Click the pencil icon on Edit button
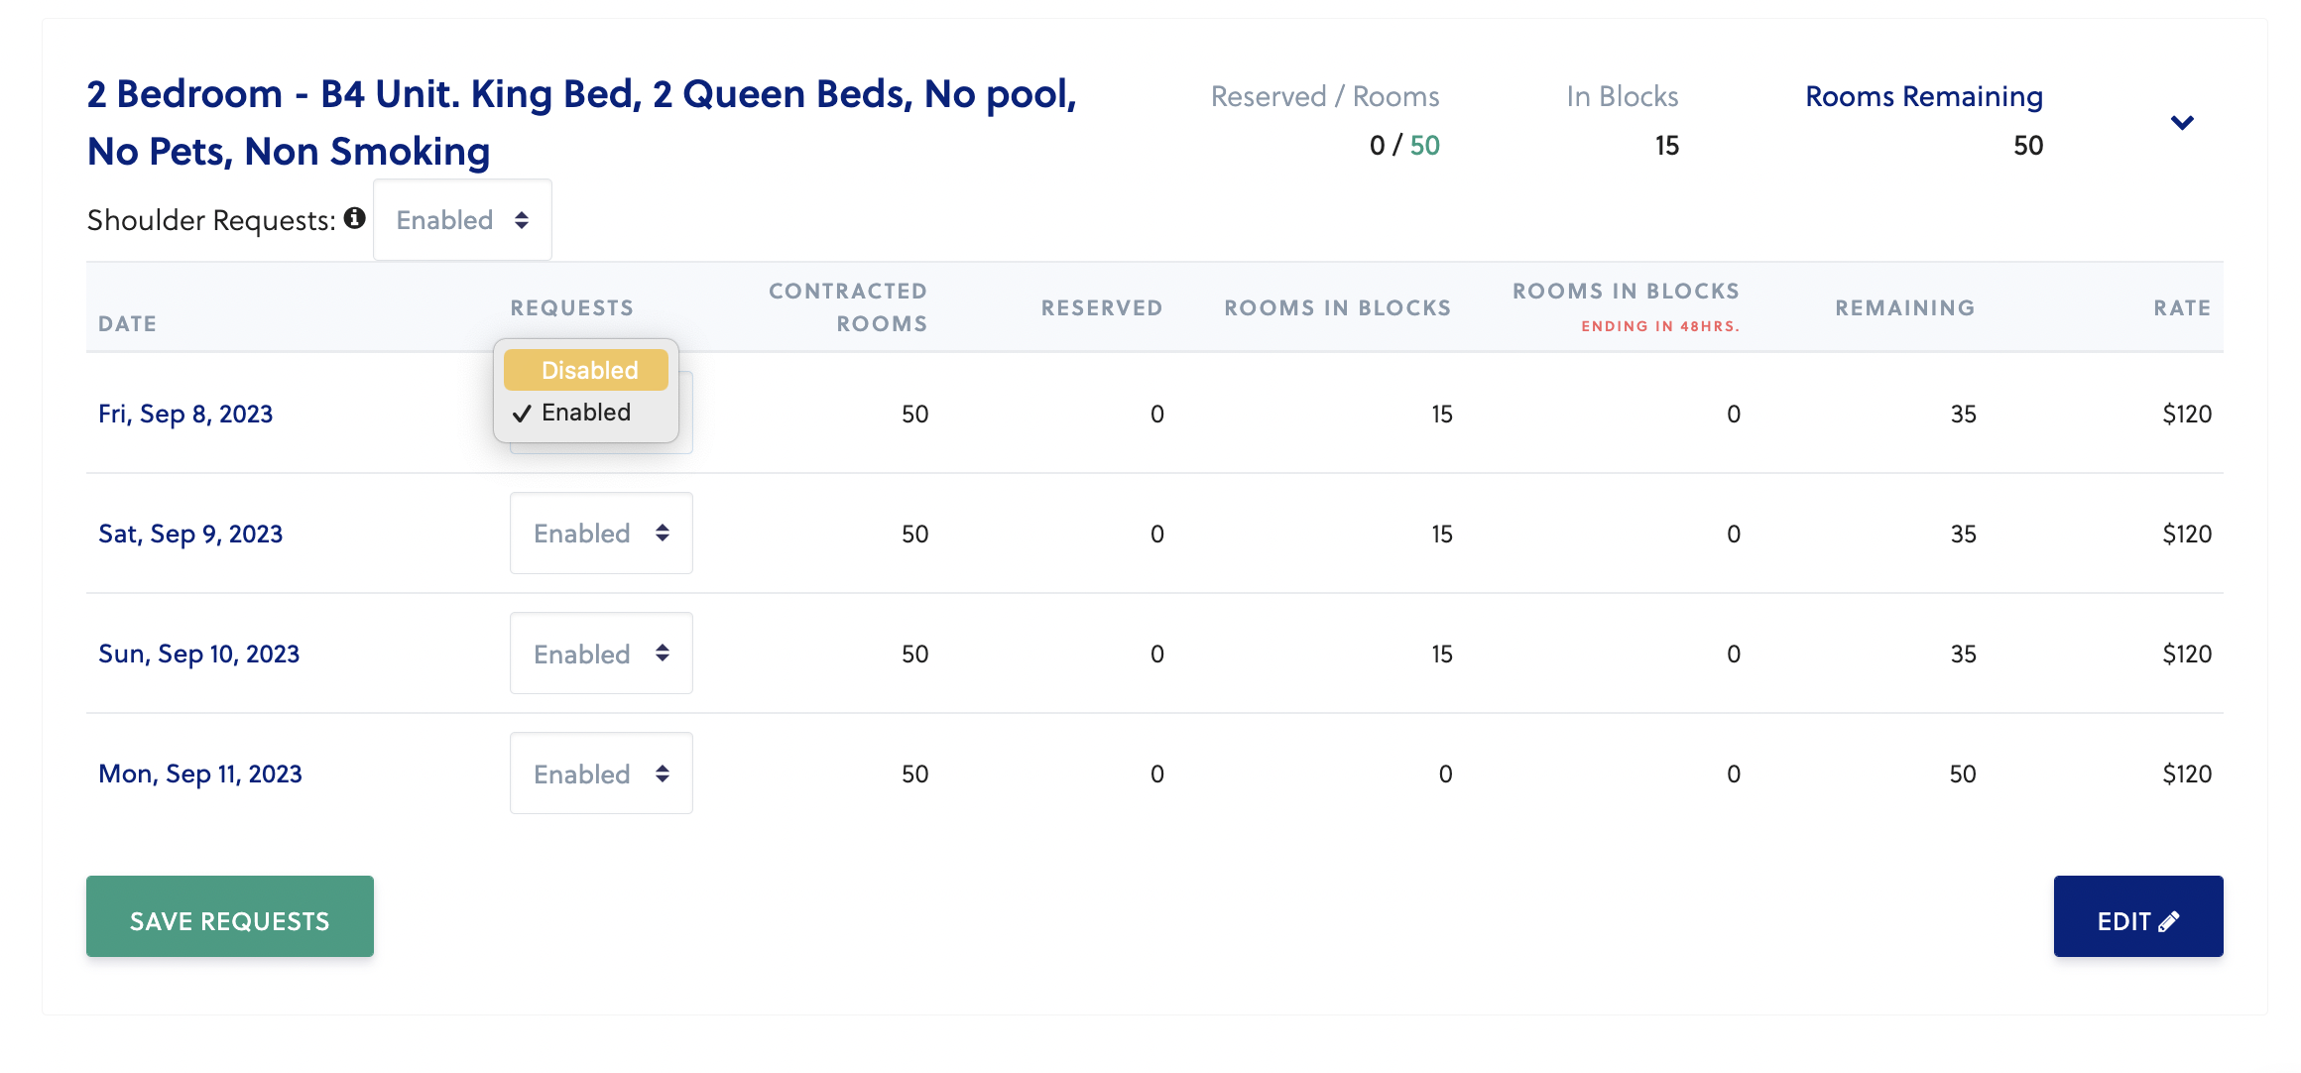The image size is (2301, 1073). coord(2168,921)
